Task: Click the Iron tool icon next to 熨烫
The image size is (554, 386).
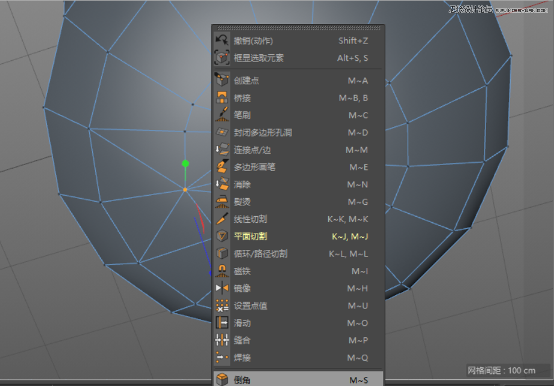Action: coord(222,202)
